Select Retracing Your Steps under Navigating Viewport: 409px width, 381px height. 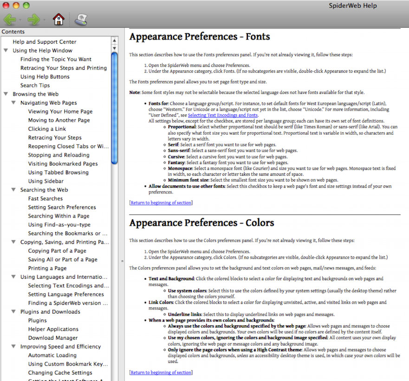(55, 138)
